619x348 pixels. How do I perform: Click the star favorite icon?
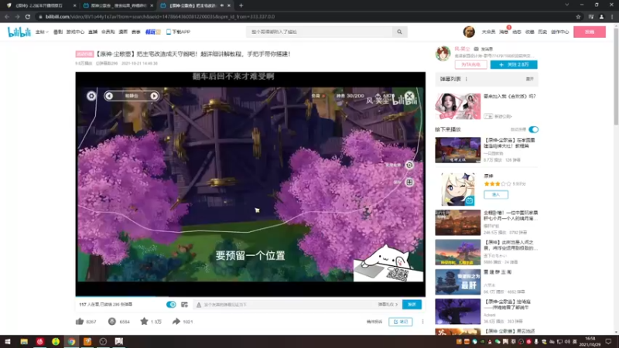[144, 322]
